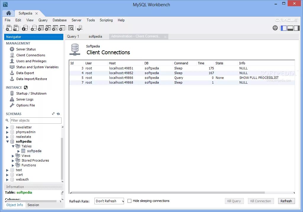
Task: Toggle the right sidebar panel
Action: (x=296, y=28)
